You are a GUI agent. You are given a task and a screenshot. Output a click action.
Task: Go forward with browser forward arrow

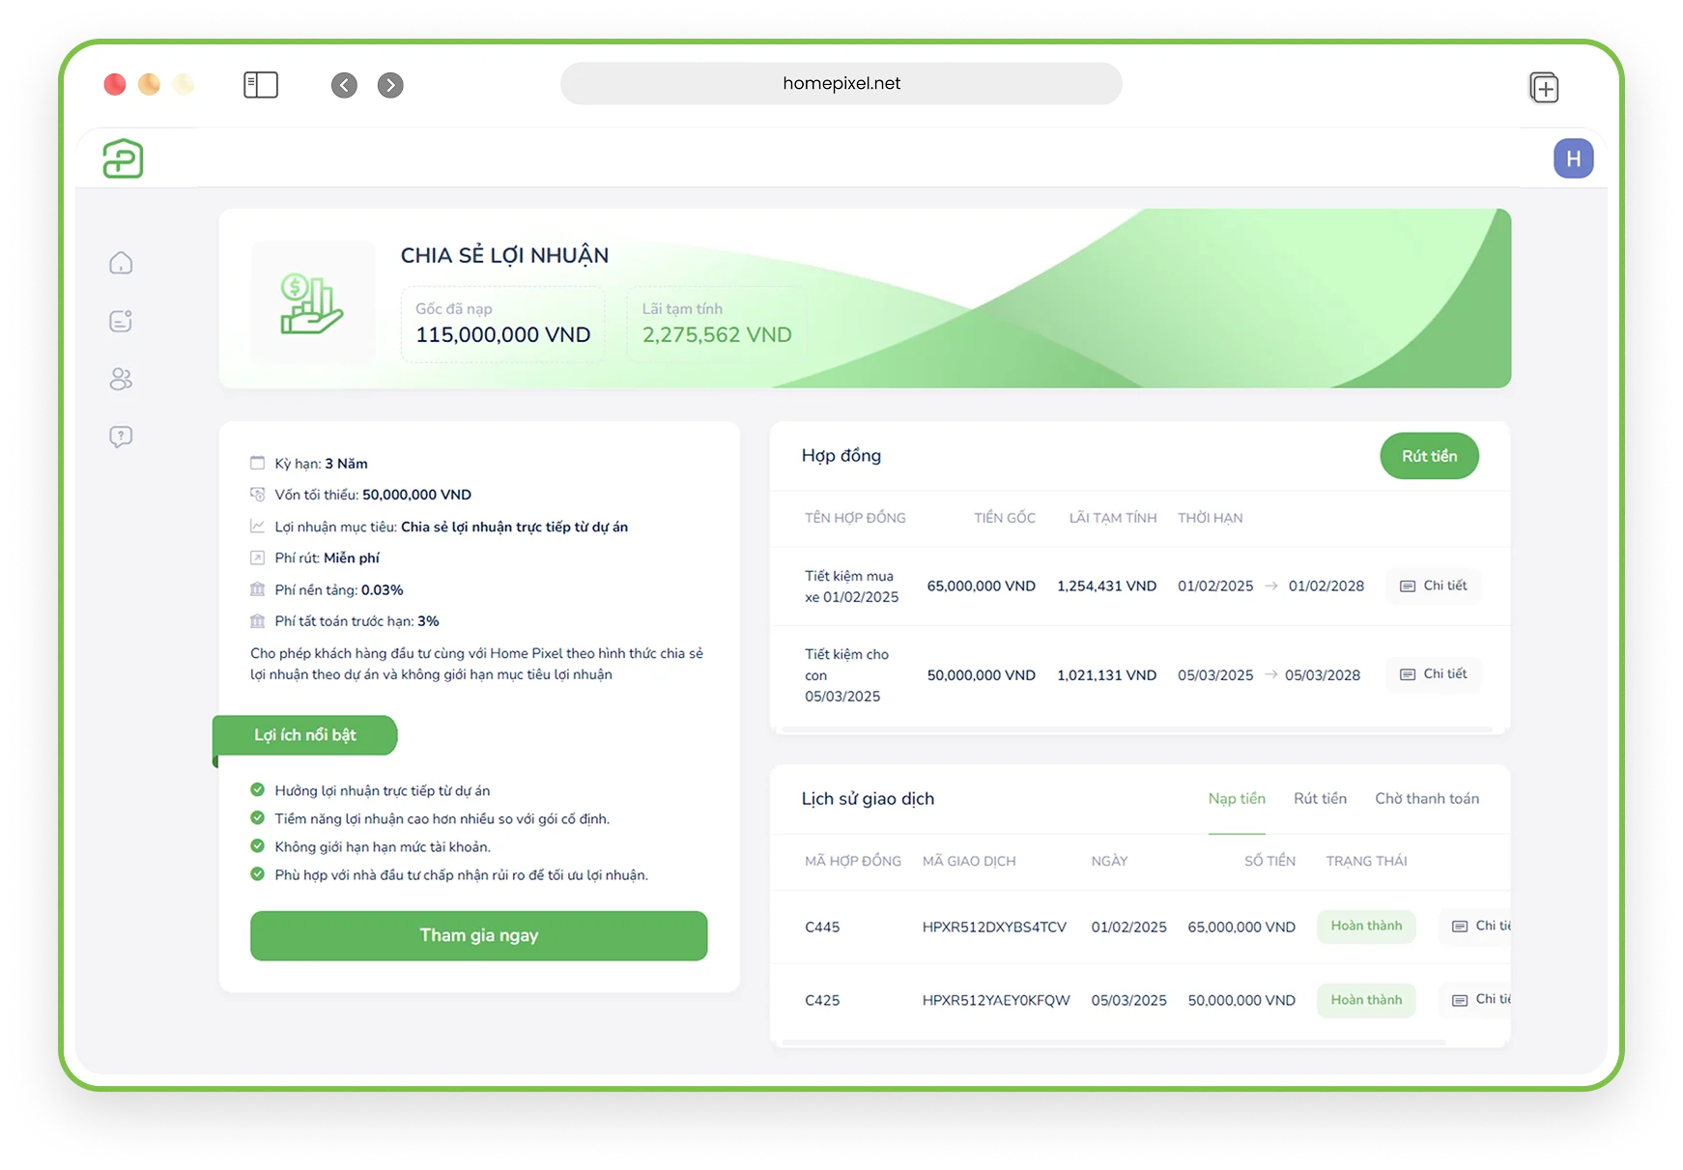click(x=390, y=85)
